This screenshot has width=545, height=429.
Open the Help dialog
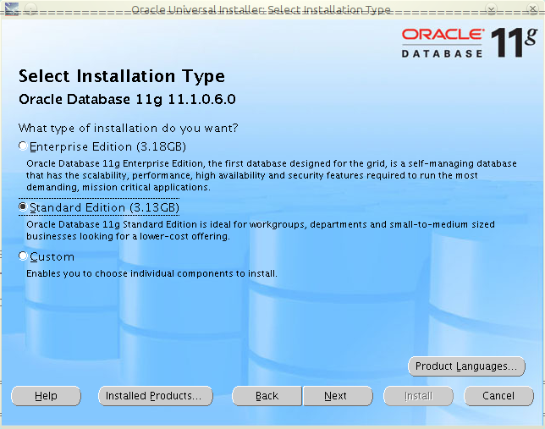point(46,396)
